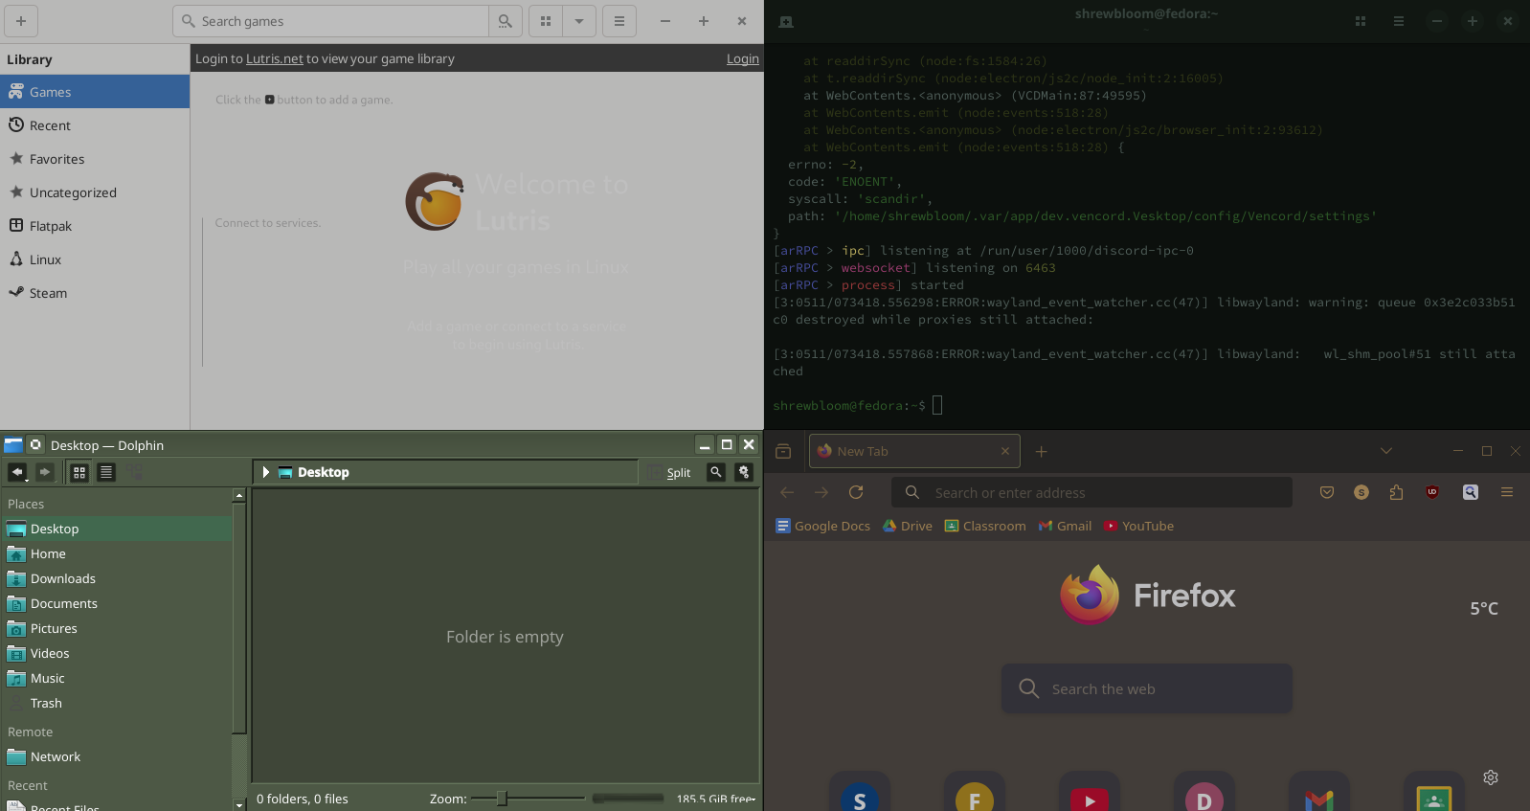This screenshot has width=1530, height=811.
Task: Open the Lutris hamburger menu
Action: [619, 21]
